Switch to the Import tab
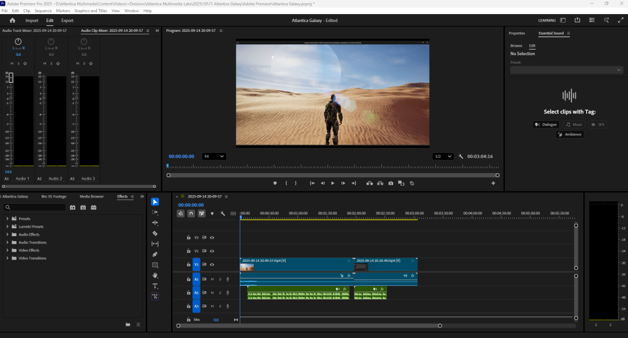The width and height of the screenshot is (628, 338). (x=32, y=20)
